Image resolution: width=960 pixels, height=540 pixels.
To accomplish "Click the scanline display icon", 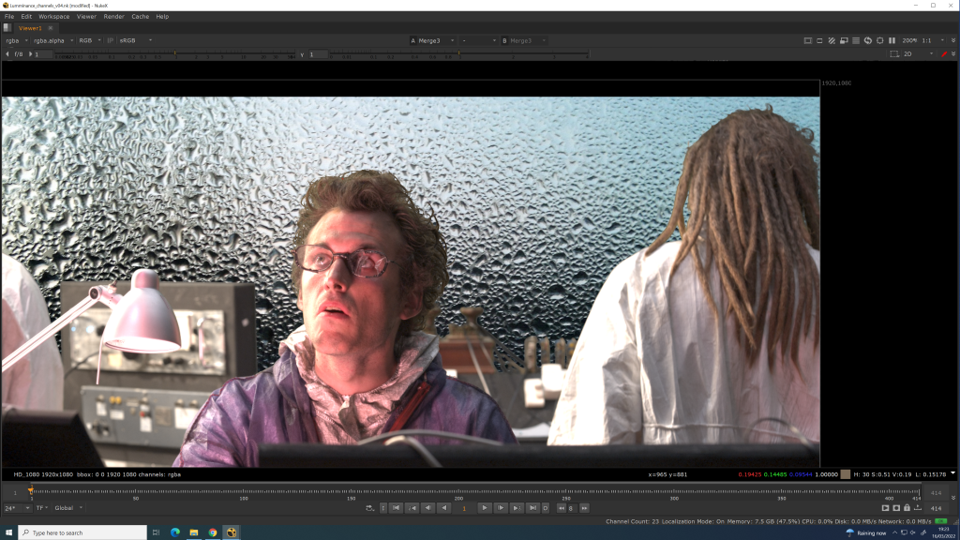I will coord(856,40).
